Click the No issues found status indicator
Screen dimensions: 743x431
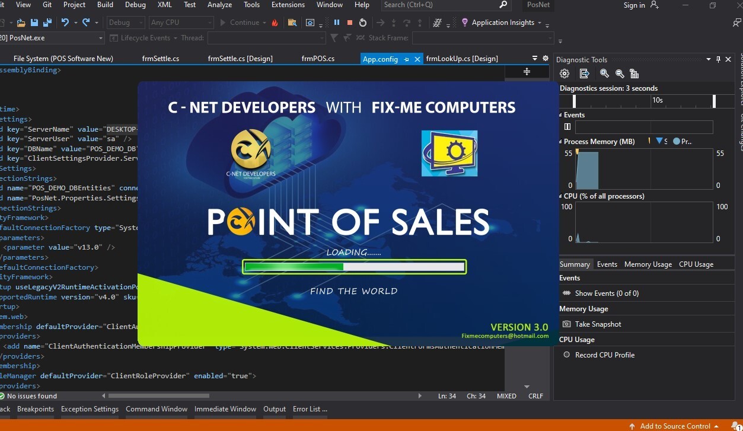(x=29, y=396)
